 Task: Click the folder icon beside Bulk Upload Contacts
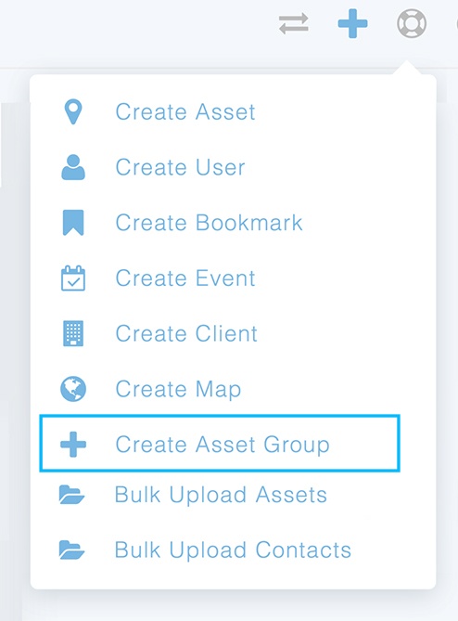tap(71, 550)
